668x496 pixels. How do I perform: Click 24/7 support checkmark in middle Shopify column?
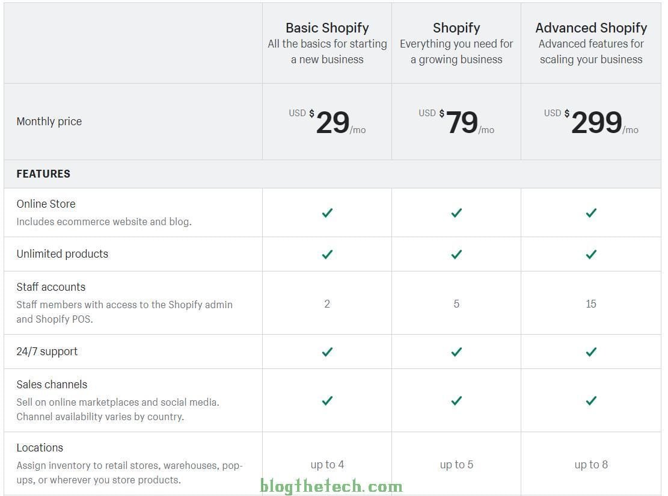pyautogui.click(x=456, y=352)
